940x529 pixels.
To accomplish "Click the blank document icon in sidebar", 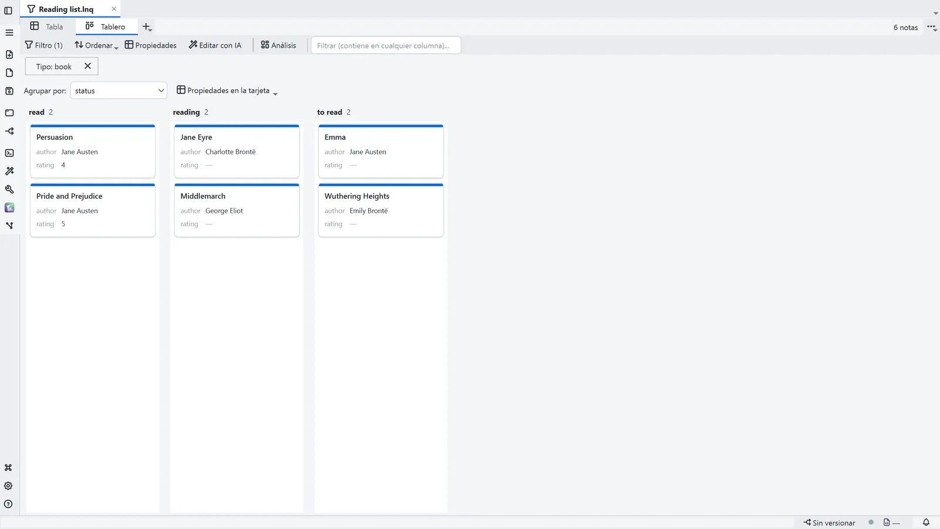I will (x=9, y=73).
